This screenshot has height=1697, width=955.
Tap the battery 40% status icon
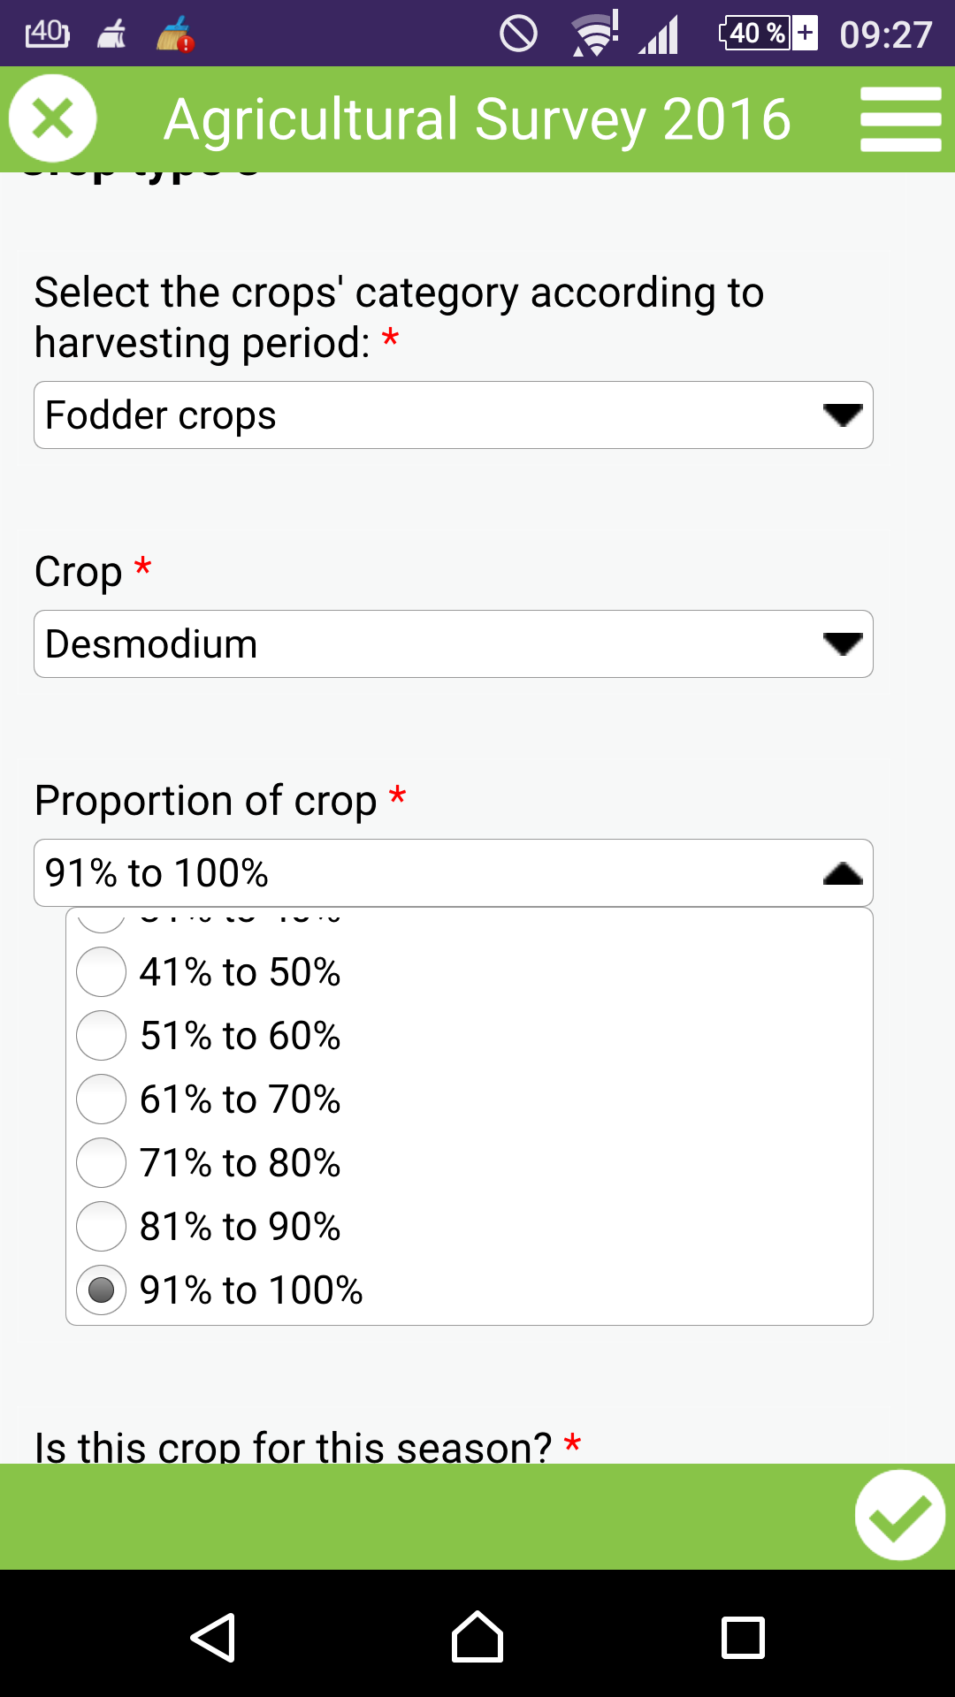[x=767, y=34]
